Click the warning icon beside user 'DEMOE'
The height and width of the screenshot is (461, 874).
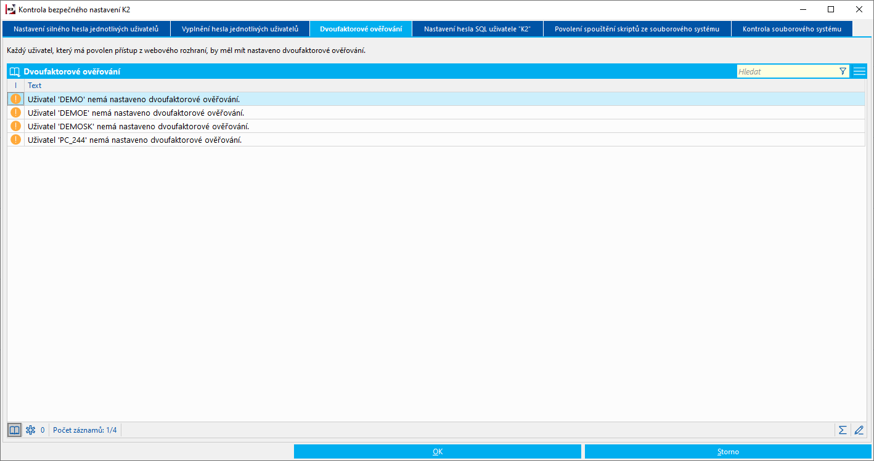point(16,113)
